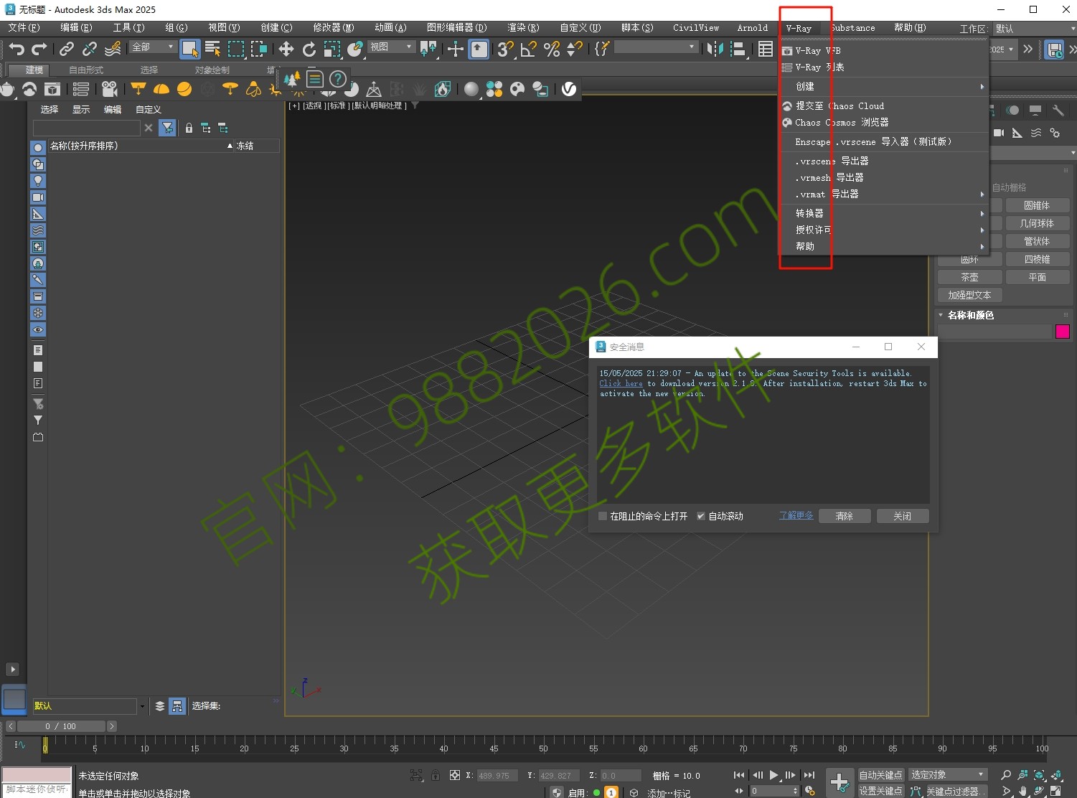Toggle the 自动关键点 auto key mode
1077x798 pixels.
[x=880, y=775]
